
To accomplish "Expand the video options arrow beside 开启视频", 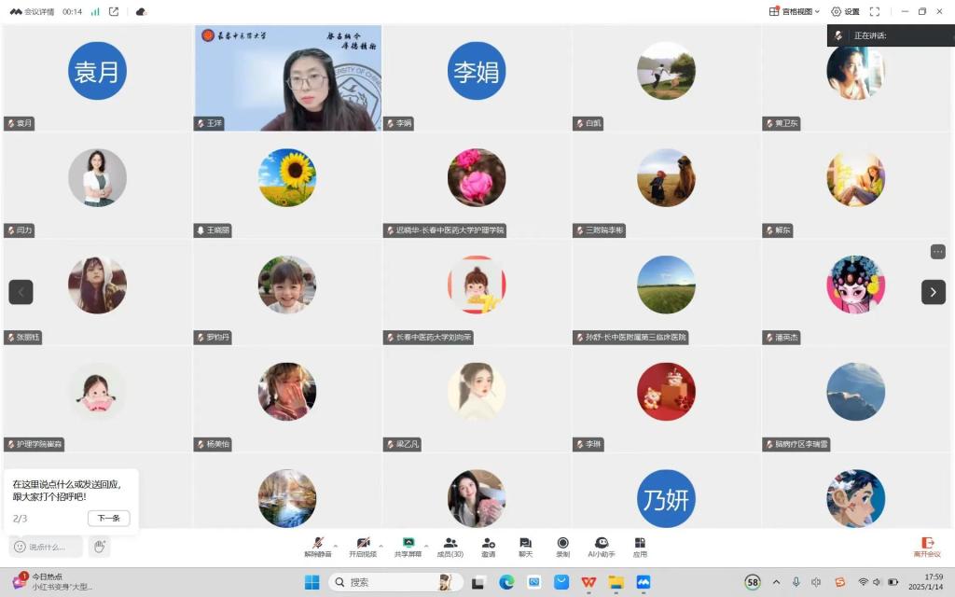I will 381,545.
